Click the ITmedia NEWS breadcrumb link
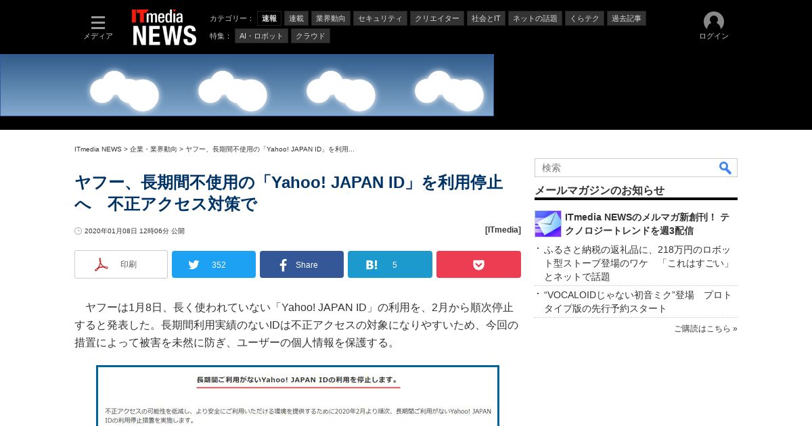 tap(98, 149)
